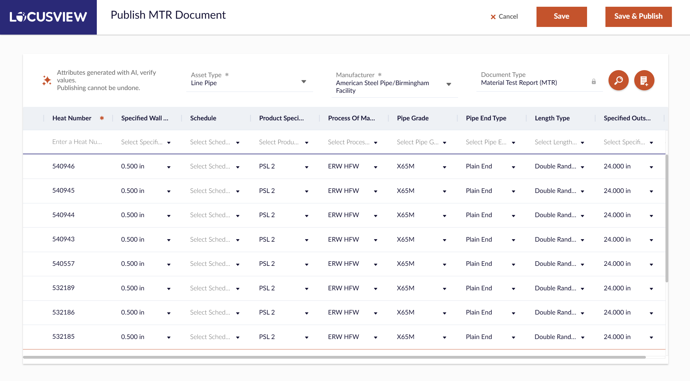Click the Enter a Heat Number field

click(77, 142)
